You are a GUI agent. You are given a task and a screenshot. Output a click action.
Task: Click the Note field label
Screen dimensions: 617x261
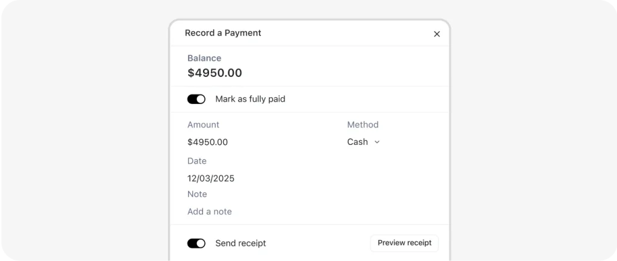pyautogui.click(x=197, y=194)
